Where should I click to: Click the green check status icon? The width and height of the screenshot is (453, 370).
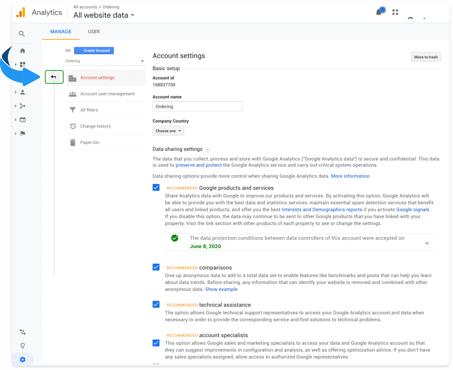pyautogui.click(x=175, y=238)
